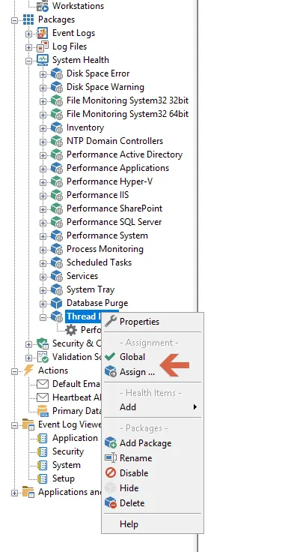
Task: Click the gear icon under Thread package
Action: [71, 330]
